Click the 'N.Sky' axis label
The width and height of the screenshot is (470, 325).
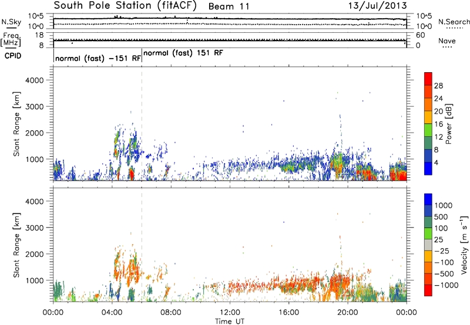pyautogui.click(x=11, y=22)
